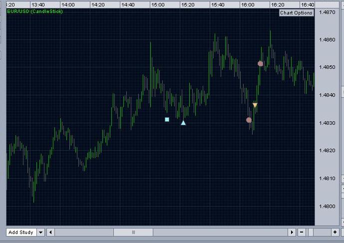Open the Chart Options button
The height and width of the screenshot is (243, 344).
297,12
